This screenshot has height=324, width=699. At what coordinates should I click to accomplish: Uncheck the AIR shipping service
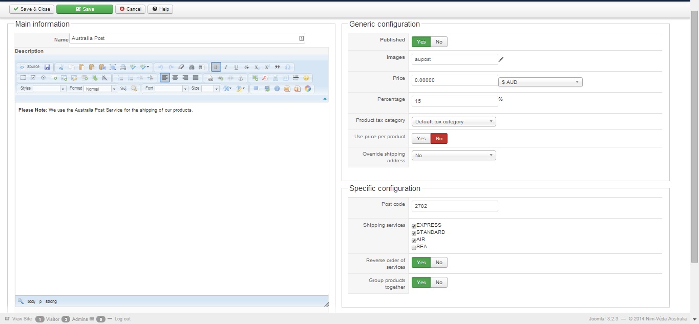pos(414,240)
